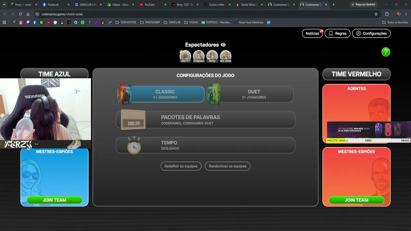This screenshot has width=411, height=231.
Task: Open the COISAS bookmarks folder
Action: [191, 22]
